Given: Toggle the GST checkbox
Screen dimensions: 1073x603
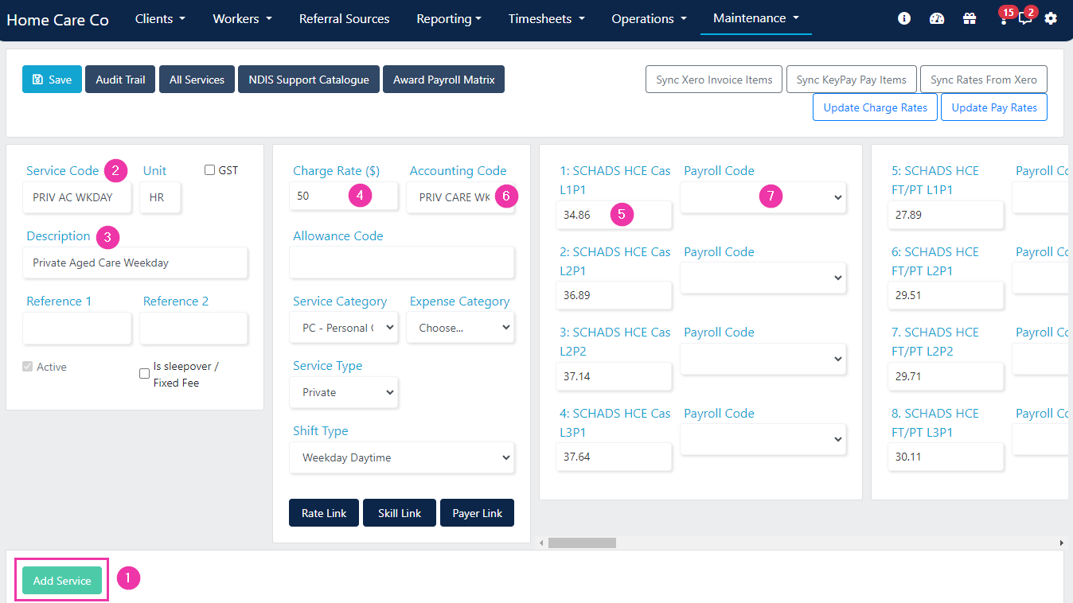Looking at the screenshot, I should (x=210, y=170).
